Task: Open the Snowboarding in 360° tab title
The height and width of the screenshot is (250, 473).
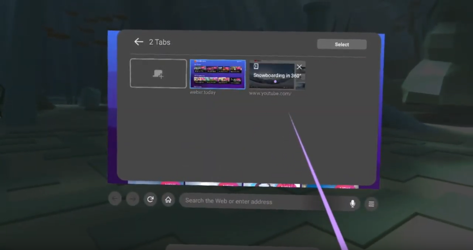Action: (x=277, y=76)
